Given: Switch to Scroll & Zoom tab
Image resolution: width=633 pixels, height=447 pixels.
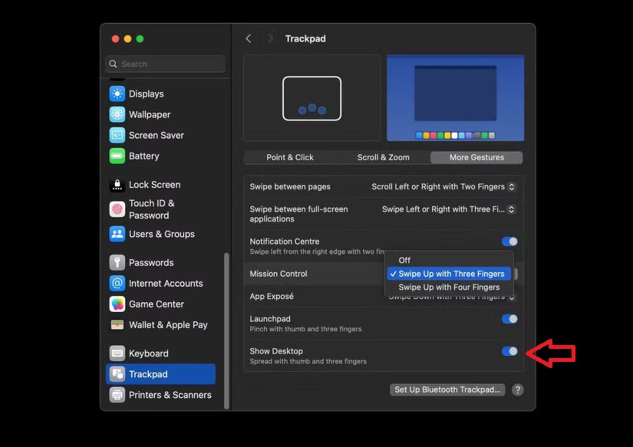Looking at the screenshot, I should click(x=383, y=157).
